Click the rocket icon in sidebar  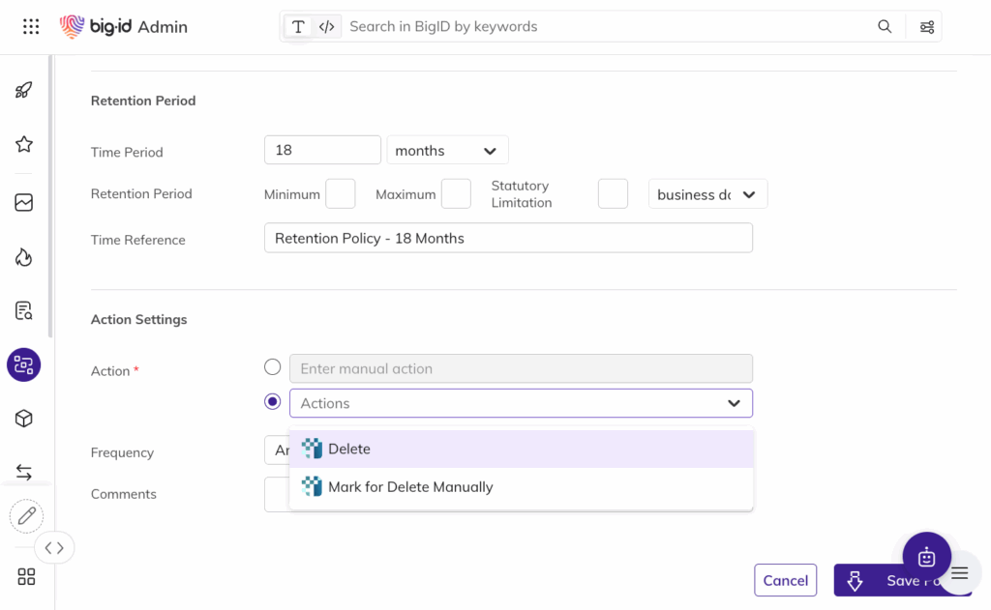pyautogui.click(x=24, y=90)
